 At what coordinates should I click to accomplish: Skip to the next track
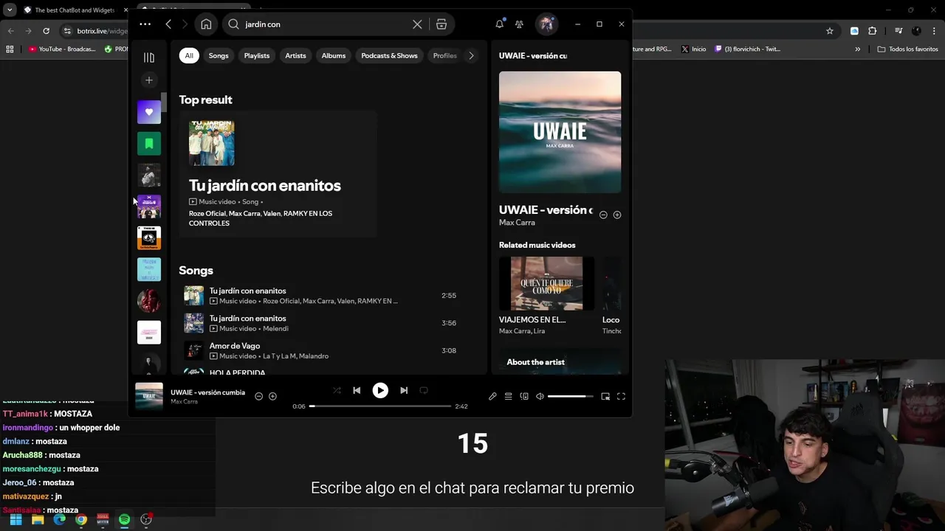click(x=404, y=390)
